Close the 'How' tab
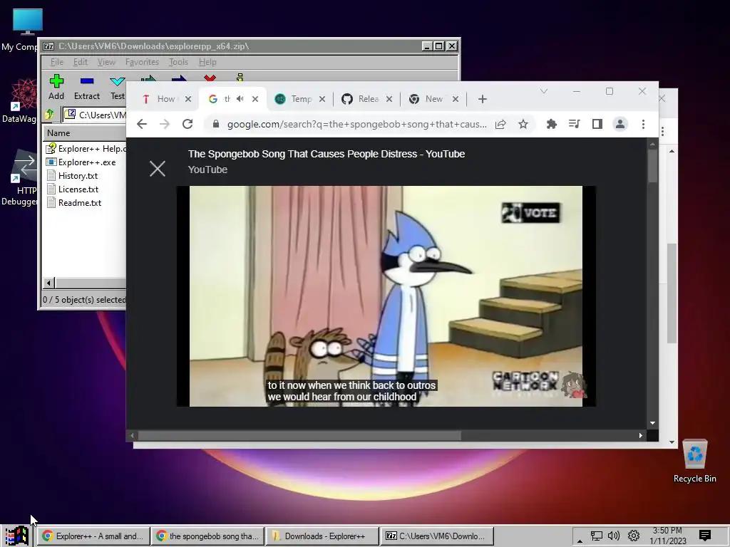 click(x=188, y=99)
